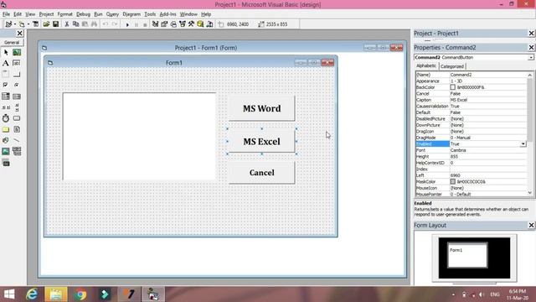536x302 pixels.
Task: Select the Image control in the toolbox
Action: [6, 151]
